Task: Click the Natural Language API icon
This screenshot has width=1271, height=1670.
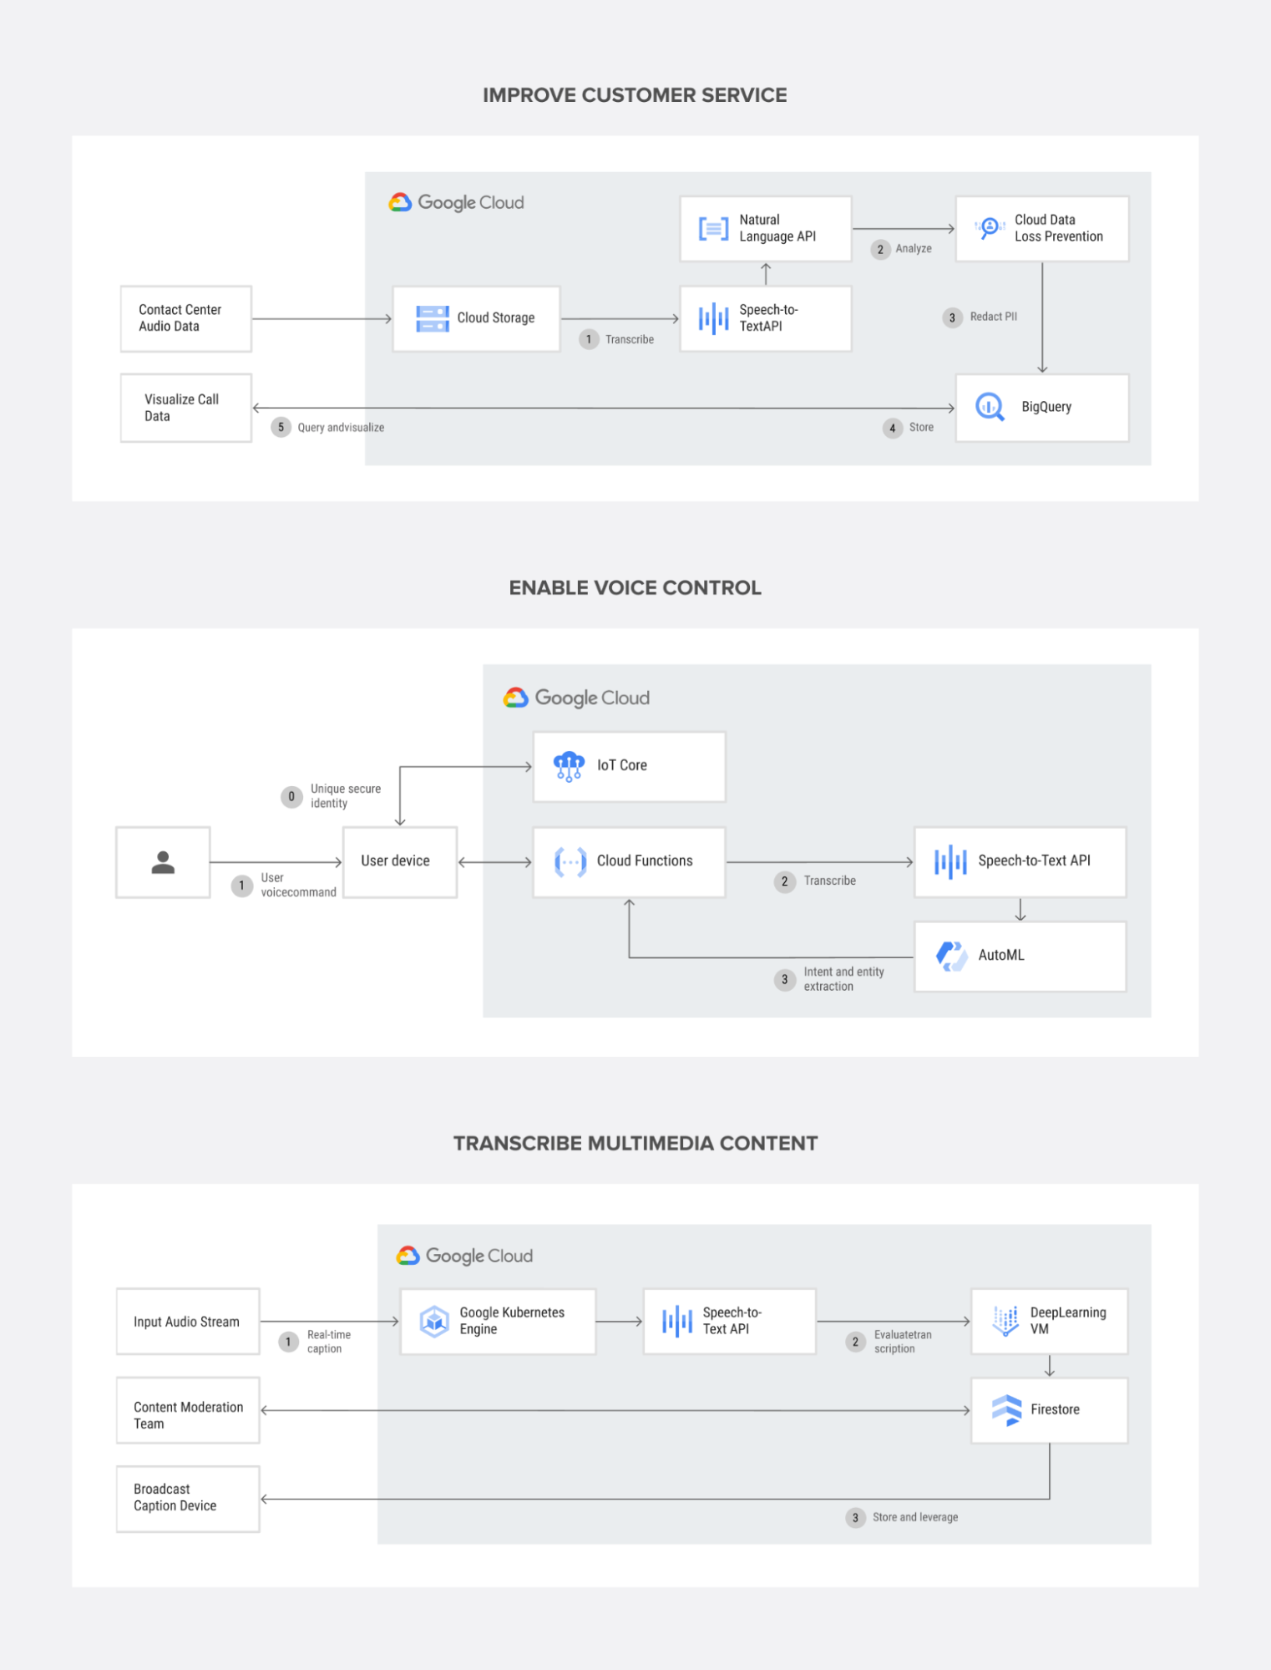Action: (x=713, y=228)
